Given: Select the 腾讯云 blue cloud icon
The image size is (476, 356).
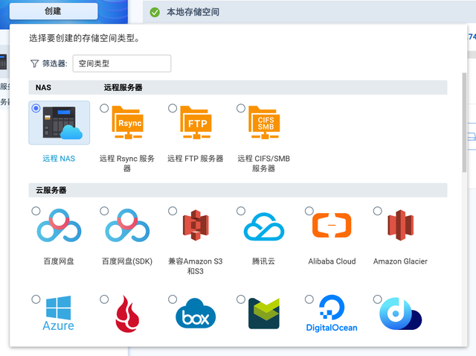Looking at the screenshot, I should tap(264, 226).
